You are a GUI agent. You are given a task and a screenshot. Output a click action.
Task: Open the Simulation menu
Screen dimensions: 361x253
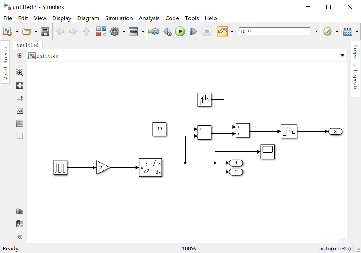[x=119, y=18]
